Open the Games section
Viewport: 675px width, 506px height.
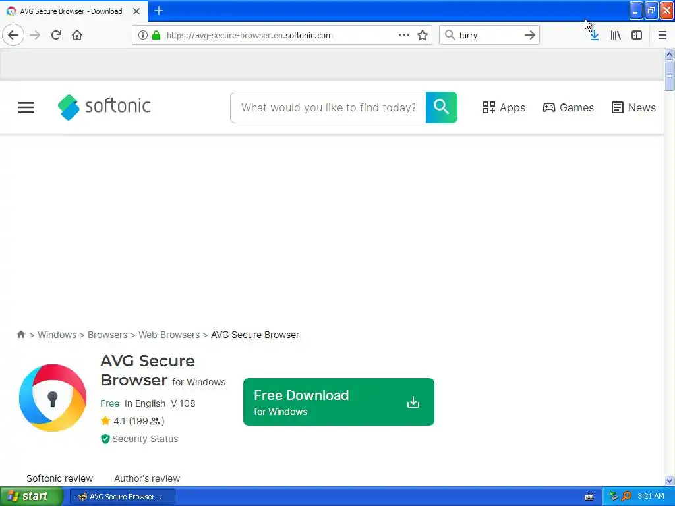(x=568, y=107)
